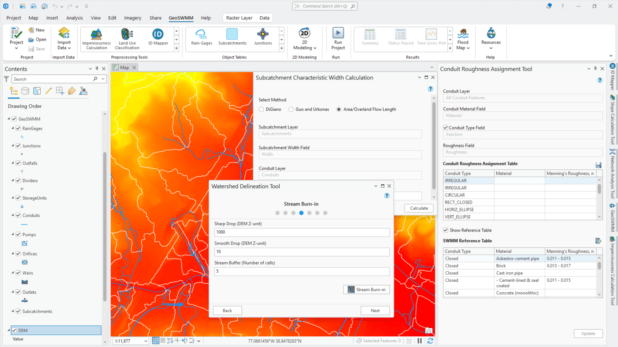Click Run Project in the ribbon
This screenshot has width=618, height=347.
click(338, 38)
